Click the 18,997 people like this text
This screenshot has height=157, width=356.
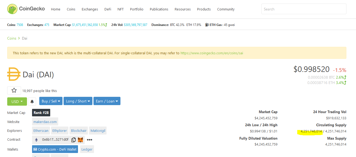pyautogui.click(x=40, y=91)
